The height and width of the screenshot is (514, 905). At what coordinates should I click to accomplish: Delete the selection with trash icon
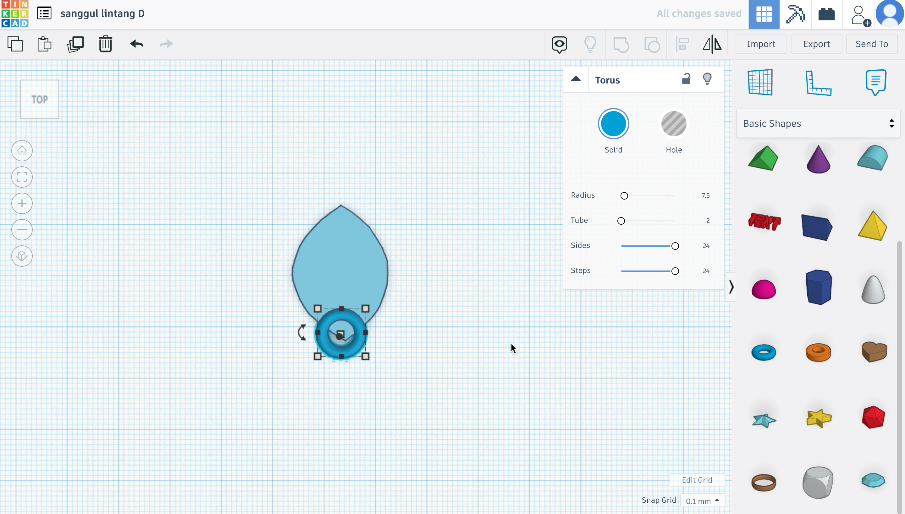(x=105, y=44)
